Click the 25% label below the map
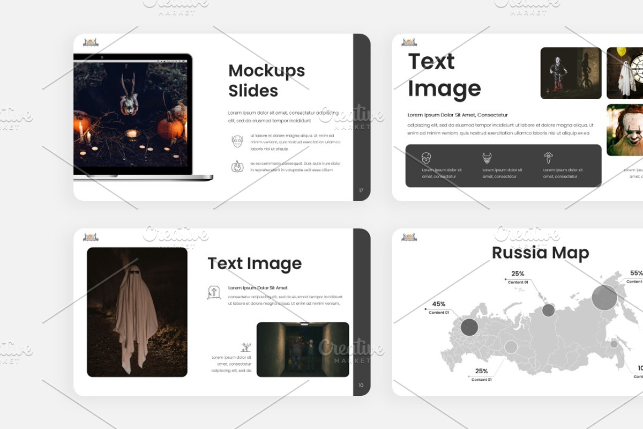This screenshot has height=429, width=643. [x=481, y=371]
